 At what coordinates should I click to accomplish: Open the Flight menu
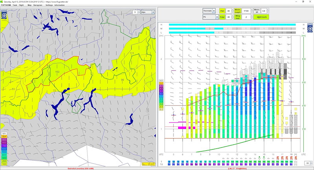click(x=20, y=5)
